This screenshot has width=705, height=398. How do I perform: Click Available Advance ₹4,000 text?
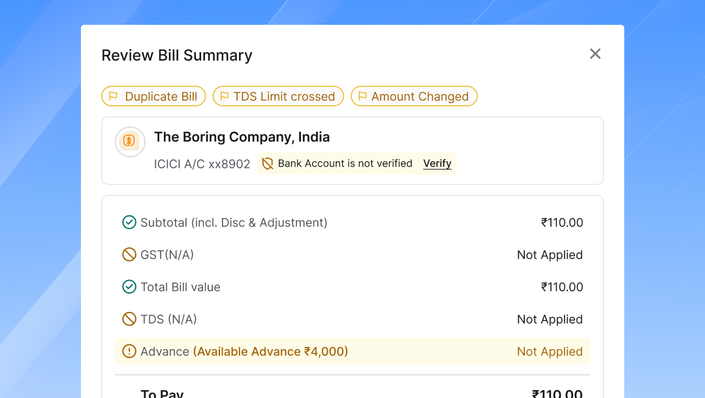click(x=271, y=351)
